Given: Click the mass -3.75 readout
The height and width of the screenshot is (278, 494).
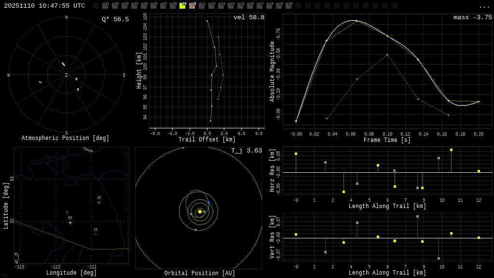Looking at the screenshot, I should [472, 17].
